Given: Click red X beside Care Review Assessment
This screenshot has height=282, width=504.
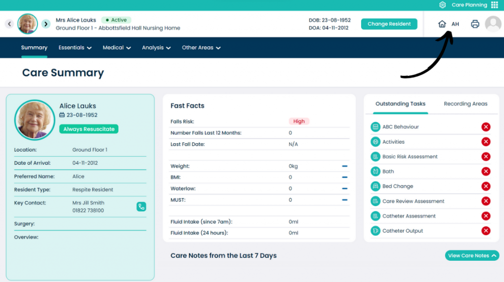Looking at the screenshot, I should tap(486, 201).
